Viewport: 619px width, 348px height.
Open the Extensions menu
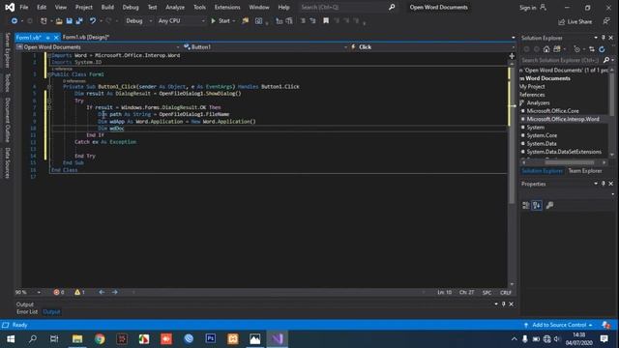tap(227, 7)
